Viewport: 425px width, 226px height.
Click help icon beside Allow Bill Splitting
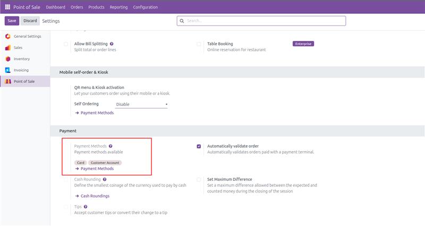tap(112, 44)
